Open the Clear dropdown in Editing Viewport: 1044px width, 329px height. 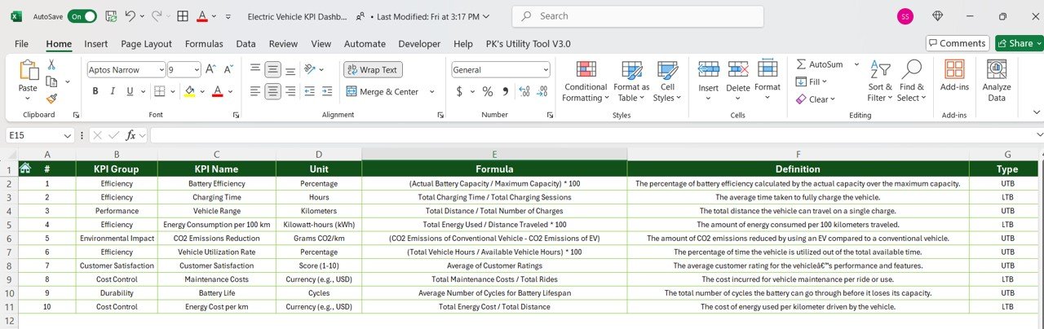815,99
